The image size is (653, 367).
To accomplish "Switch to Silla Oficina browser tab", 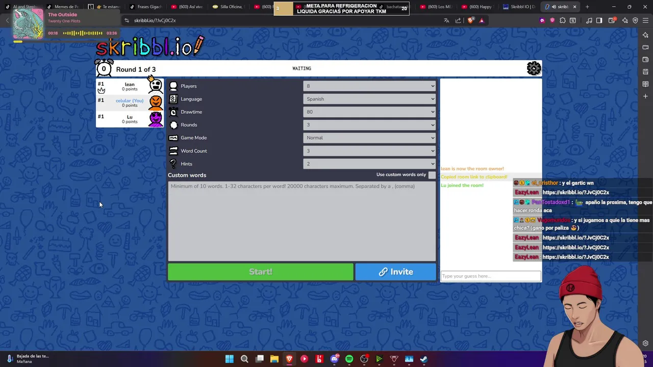I will coord(229,7).
